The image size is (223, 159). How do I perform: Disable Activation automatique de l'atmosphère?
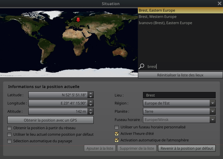click(x=117, y=140)
